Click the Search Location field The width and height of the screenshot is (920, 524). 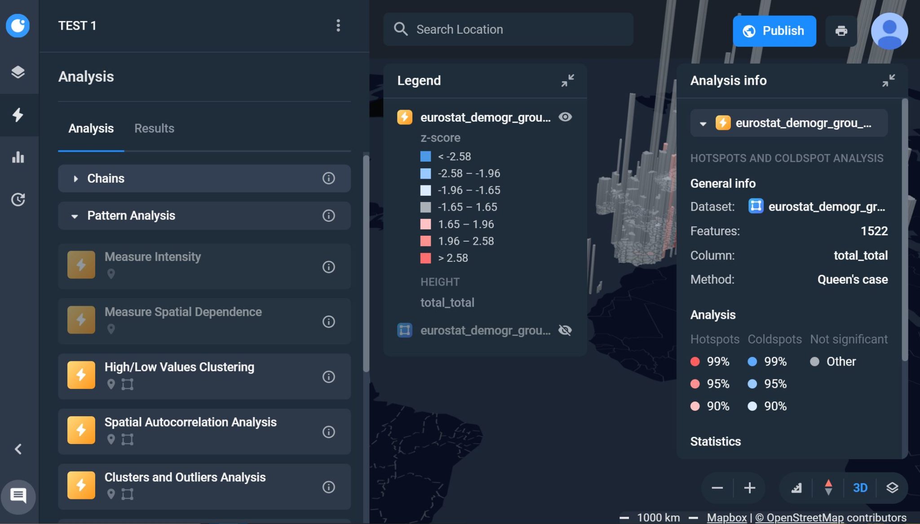click(x=509, y=29)
